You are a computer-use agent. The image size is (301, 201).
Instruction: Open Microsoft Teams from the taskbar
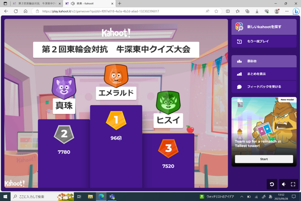point(112,197)
